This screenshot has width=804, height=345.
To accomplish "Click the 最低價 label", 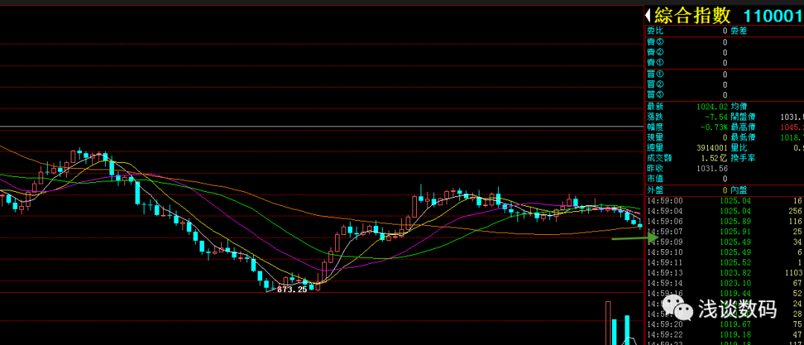I will pos(743,138).
